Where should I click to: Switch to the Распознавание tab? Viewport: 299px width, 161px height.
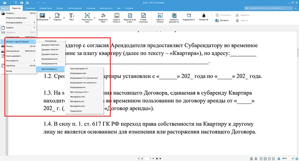74,8
